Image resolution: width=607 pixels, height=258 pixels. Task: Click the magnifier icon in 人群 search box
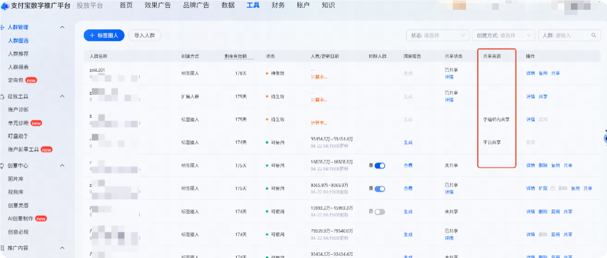pos(593,35)
